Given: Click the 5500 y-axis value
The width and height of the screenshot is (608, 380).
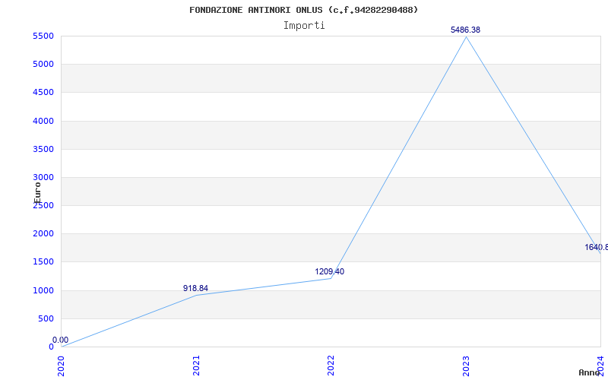Looking at the screenshot, I should click(x=43, y=36).
